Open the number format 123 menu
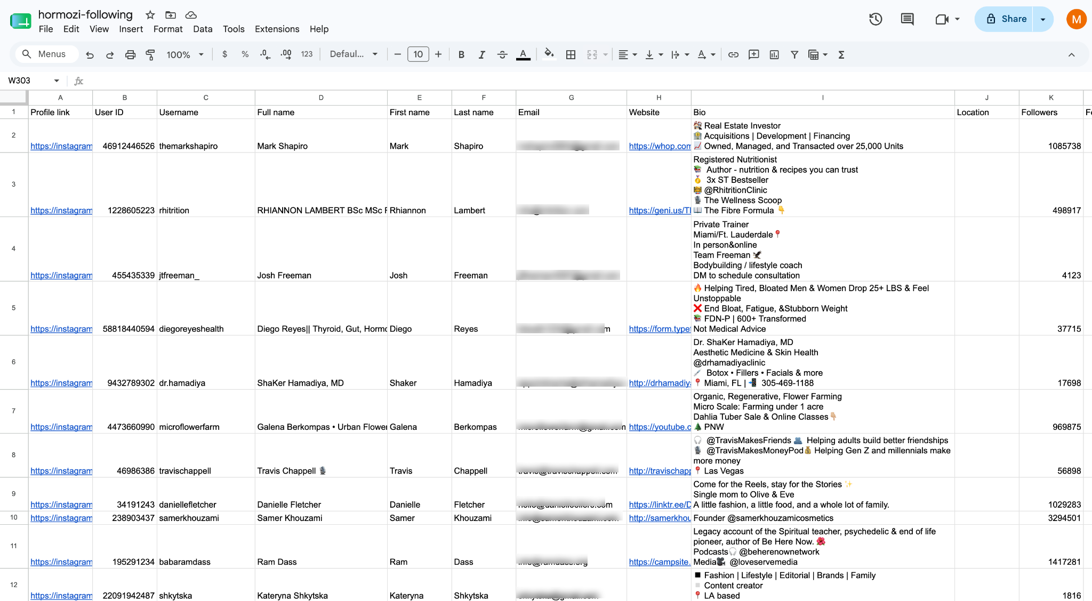Viewport: 1092px width, 601px height. (307, 54)
